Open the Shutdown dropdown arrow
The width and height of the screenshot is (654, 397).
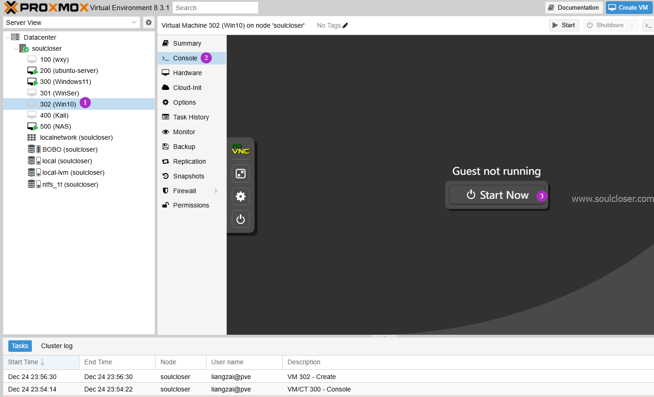click(x=632, y=25)
